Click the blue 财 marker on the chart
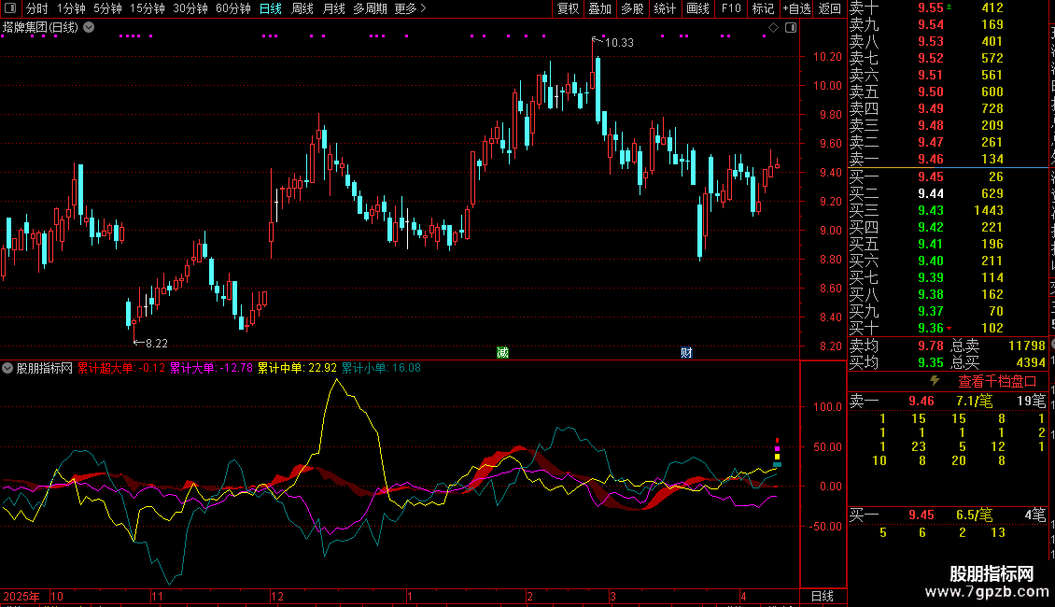This screenshot has width=1055, height=607. click(x=686, y=352)
